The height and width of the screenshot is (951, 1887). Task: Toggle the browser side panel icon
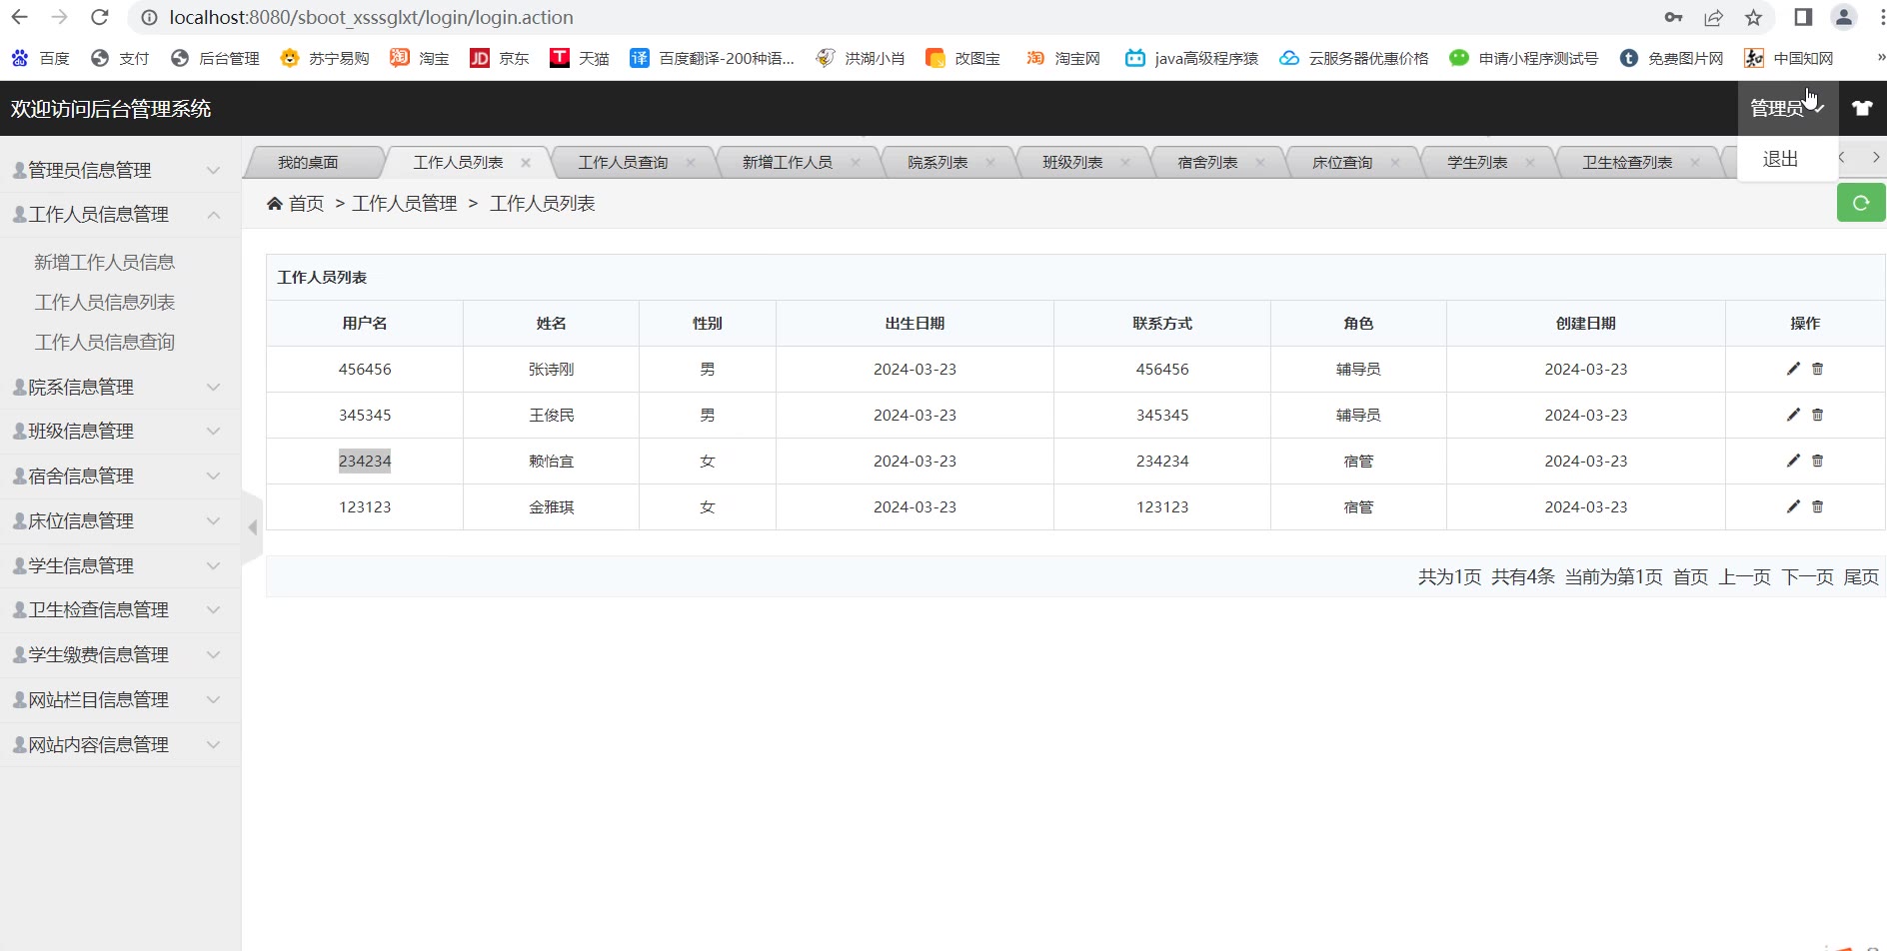tap(1803, 17)
